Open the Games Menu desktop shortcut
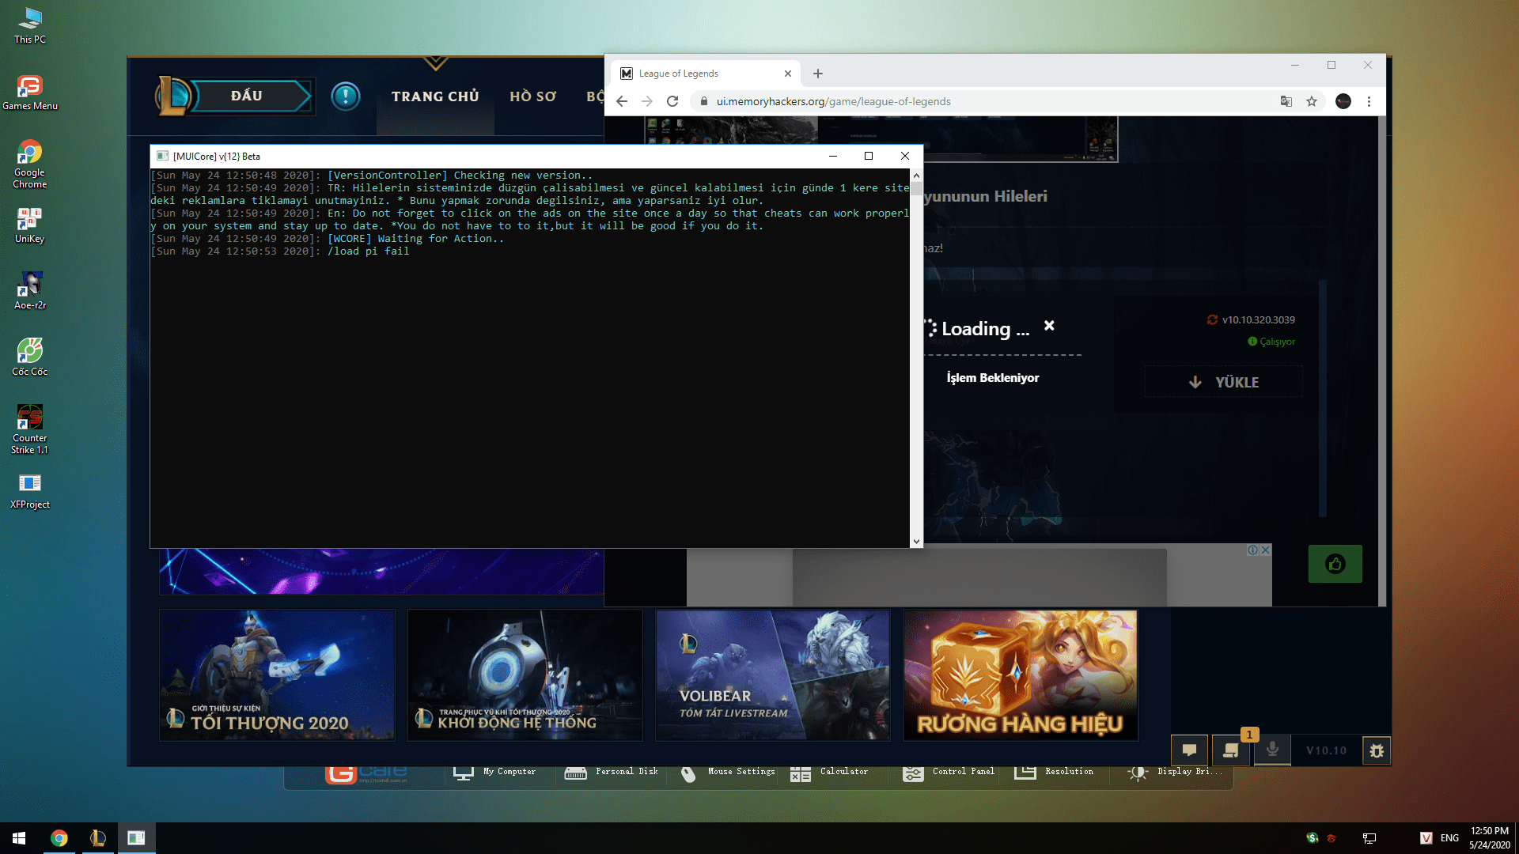The height and width of the screenshot is (854, 1519). (x=30, y=93)
